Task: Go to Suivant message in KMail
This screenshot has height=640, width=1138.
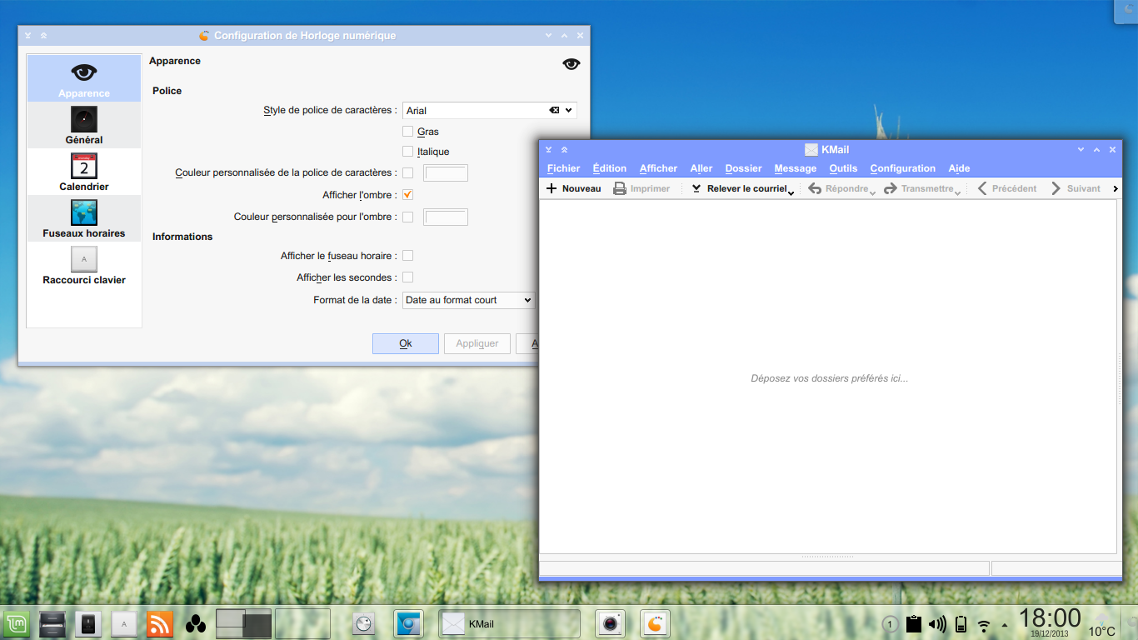Action: click(1076, 188)
